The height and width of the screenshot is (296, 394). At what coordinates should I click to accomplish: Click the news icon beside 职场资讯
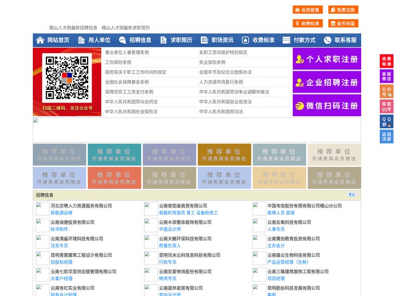tap(204, 40)
